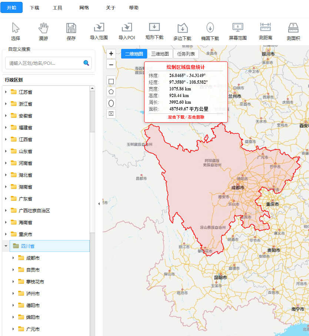Click the 保存 save icon
The image size is (309, 336).
(x=71, y=31)
